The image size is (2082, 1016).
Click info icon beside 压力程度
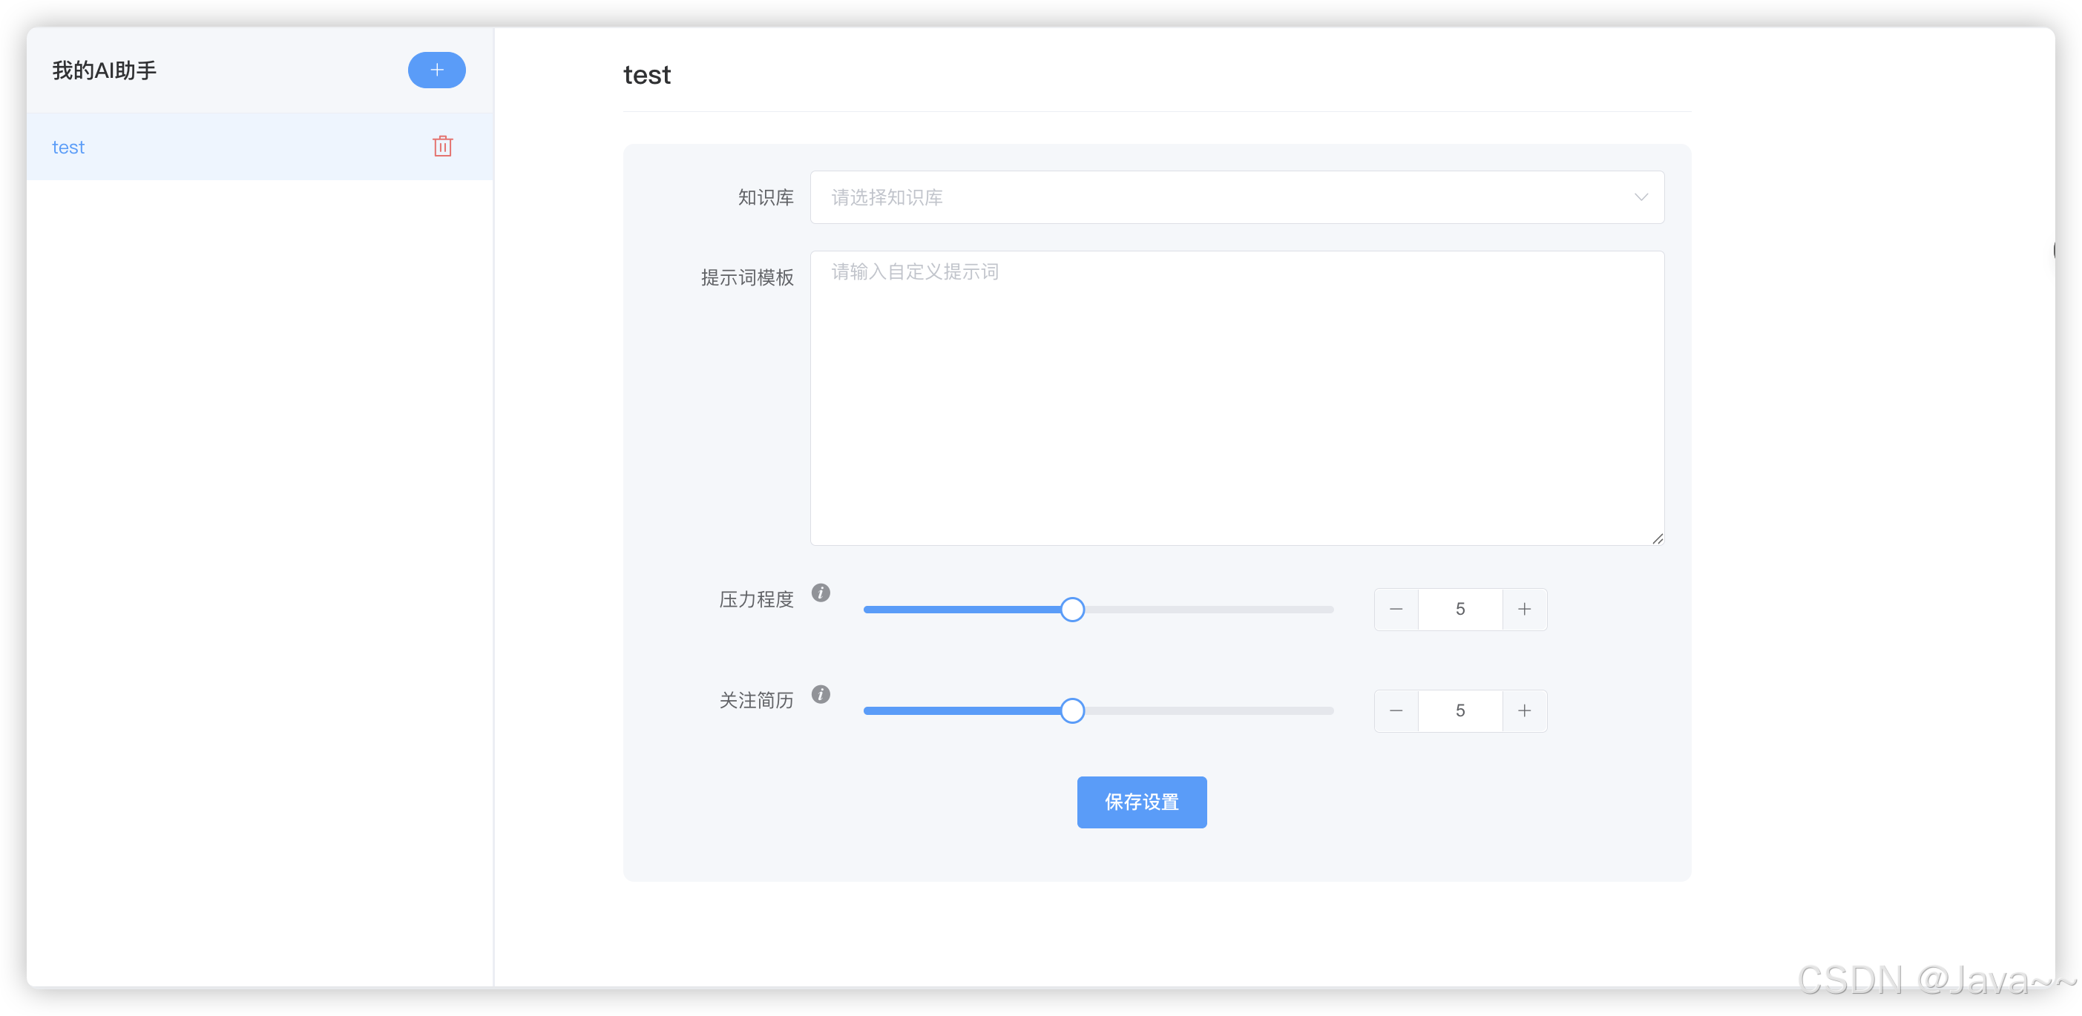coord(821,593)
